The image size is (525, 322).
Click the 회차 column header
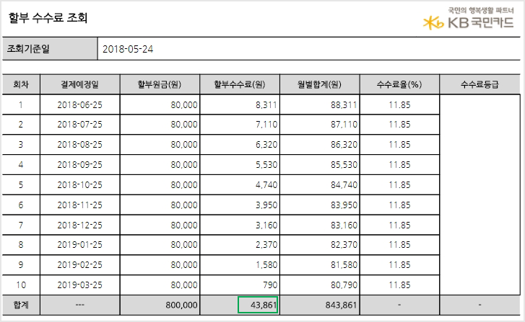tap(21, 84)
